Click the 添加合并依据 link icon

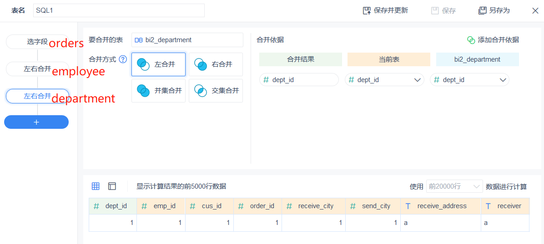(x=471, y=40)
